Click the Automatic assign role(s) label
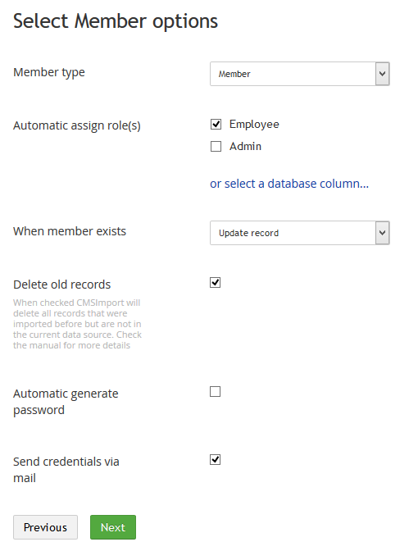Viewport: 409px width, 551px height. (x=77, y=125)
